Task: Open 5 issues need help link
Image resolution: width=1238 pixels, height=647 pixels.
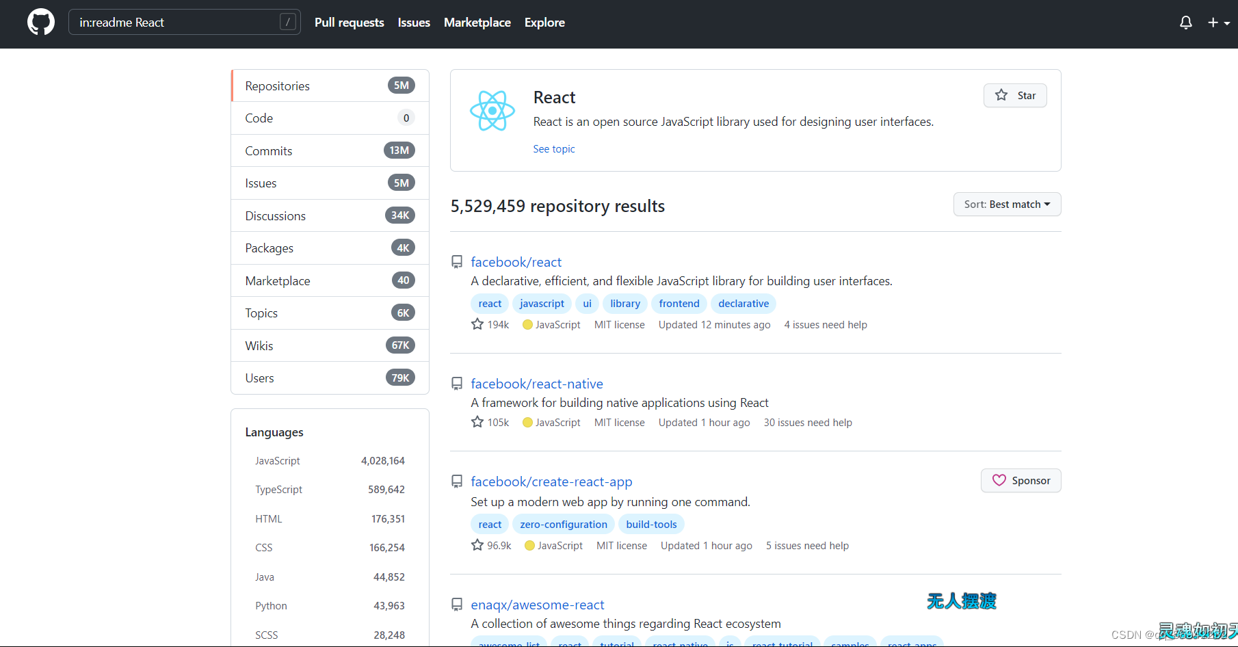Action: (807, 546)
